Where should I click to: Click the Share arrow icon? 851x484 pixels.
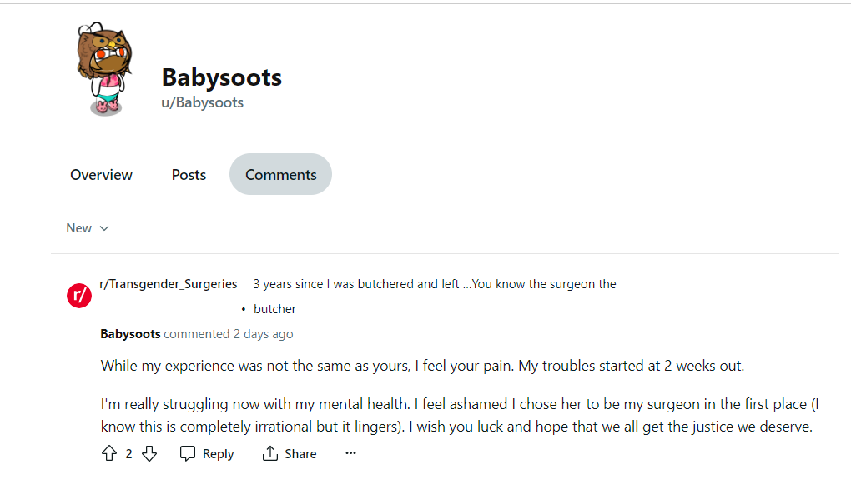[269, 453]
